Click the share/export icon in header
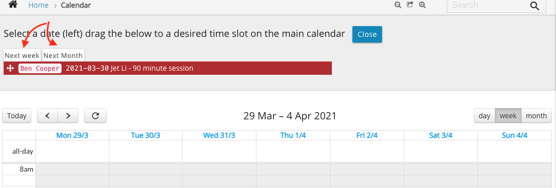 point(410,5)
